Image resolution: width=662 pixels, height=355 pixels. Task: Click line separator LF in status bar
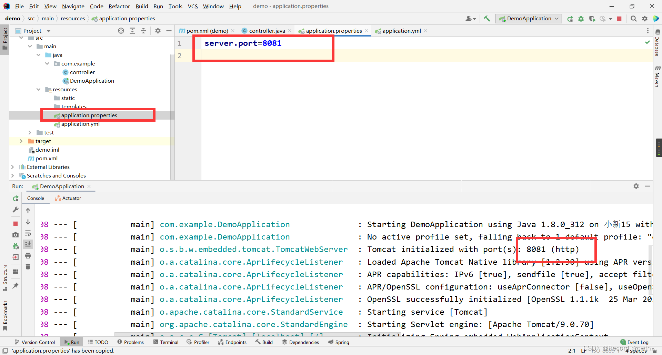[x=584, y=351]
